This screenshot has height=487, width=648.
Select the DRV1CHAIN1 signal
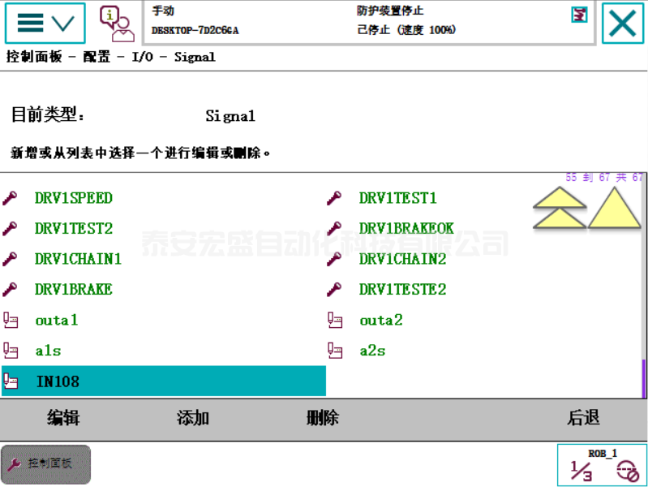tap(78, 259)
